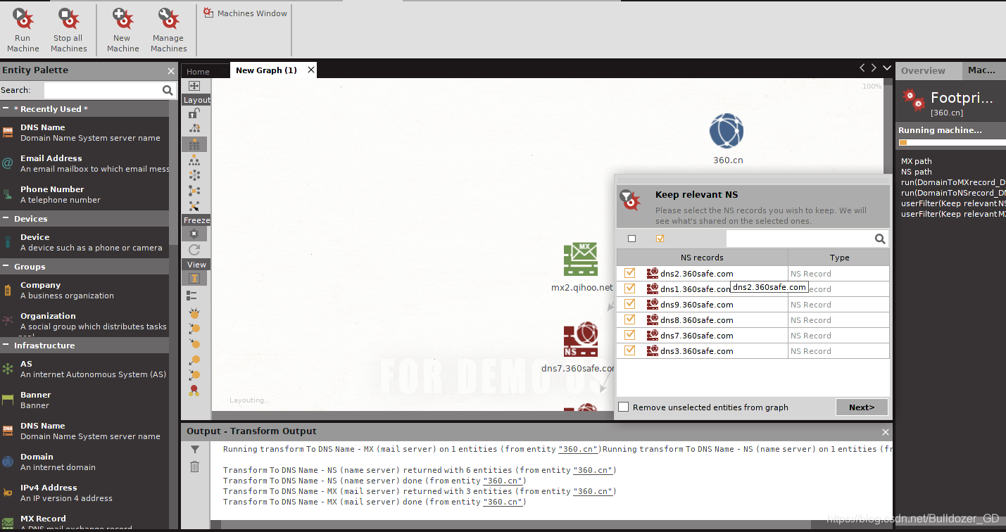1006x532 pixels.
Task: Click the refresh layout icon
Action: tap(194, 250)
